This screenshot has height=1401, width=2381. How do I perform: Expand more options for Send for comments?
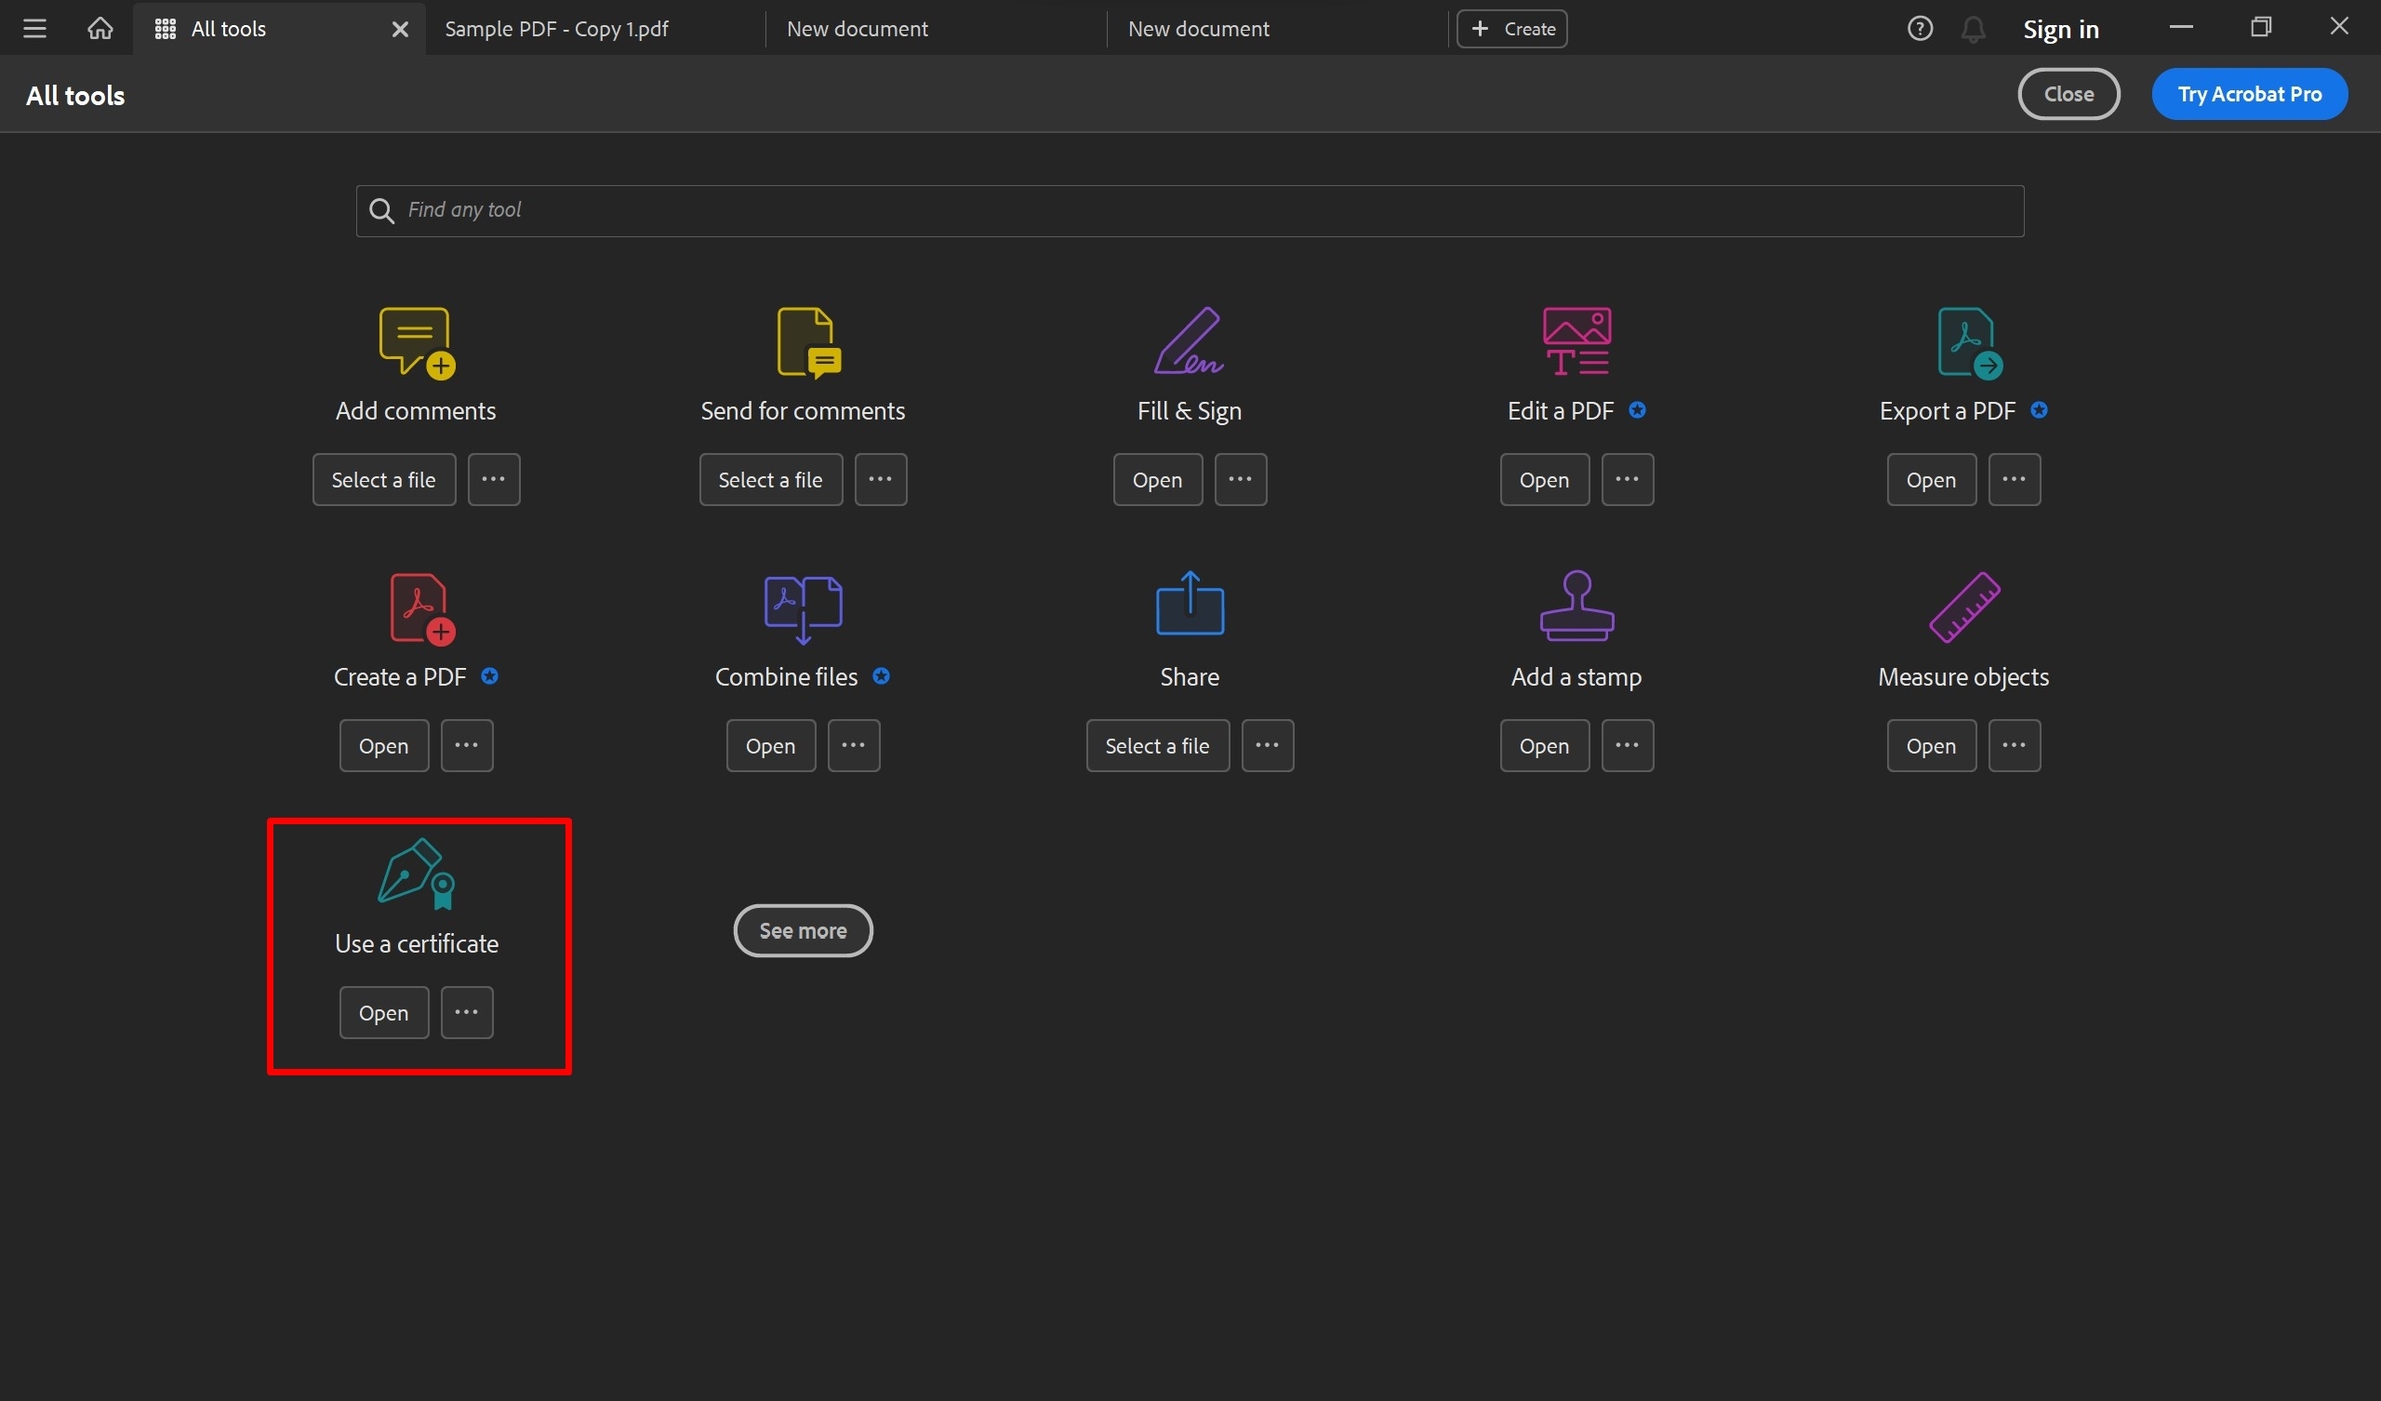(x=880, y=479)
